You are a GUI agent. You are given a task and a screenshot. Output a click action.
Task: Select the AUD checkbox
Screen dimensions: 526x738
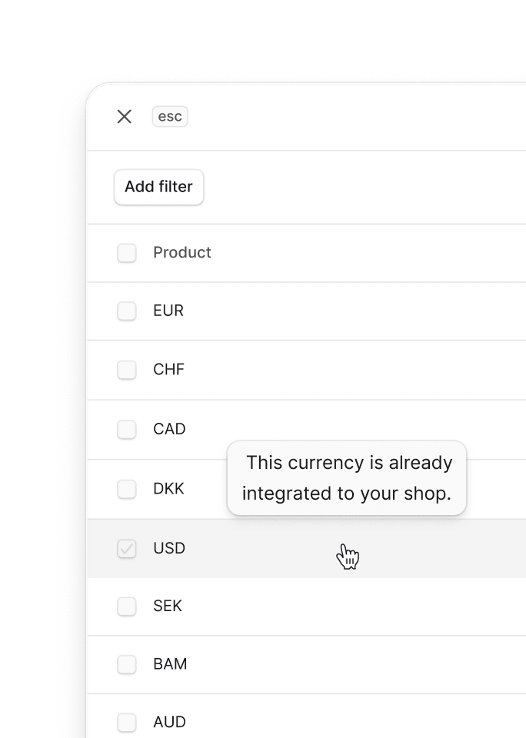point(127,722)
